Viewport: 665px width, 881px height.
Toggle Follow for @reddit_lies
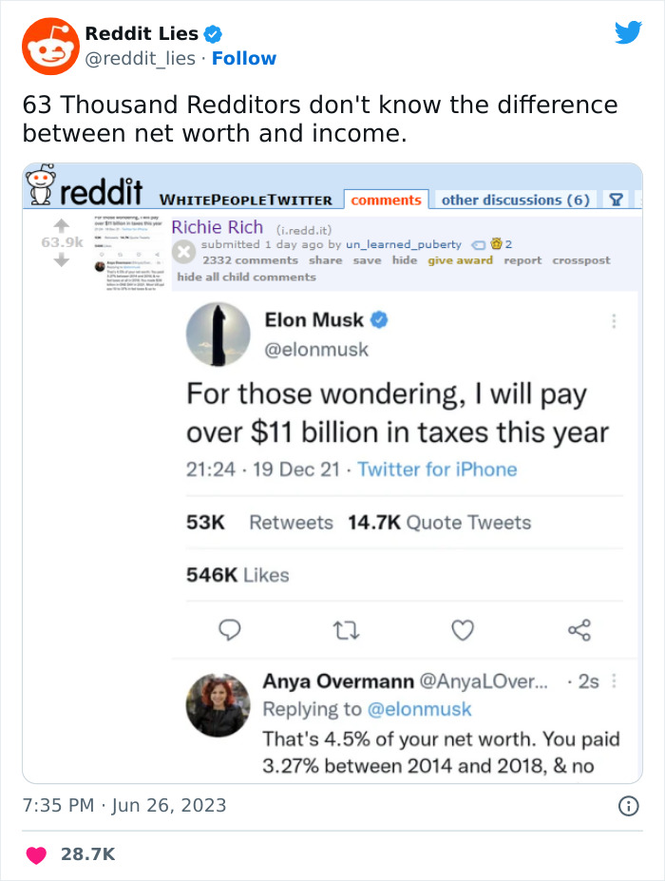pyautogui.click(x=244, y=58)
